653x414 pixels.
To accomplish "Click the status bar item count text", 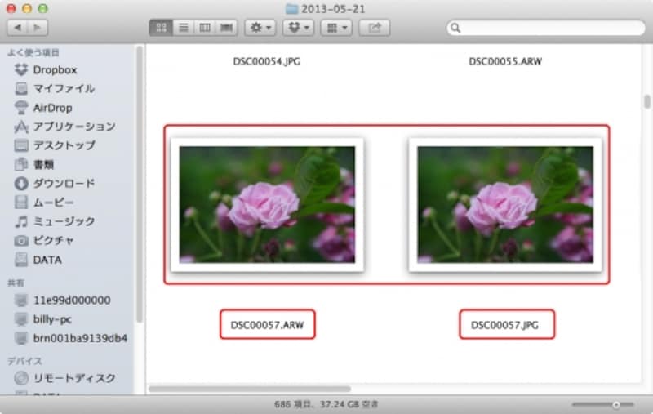I will [326, 404].
